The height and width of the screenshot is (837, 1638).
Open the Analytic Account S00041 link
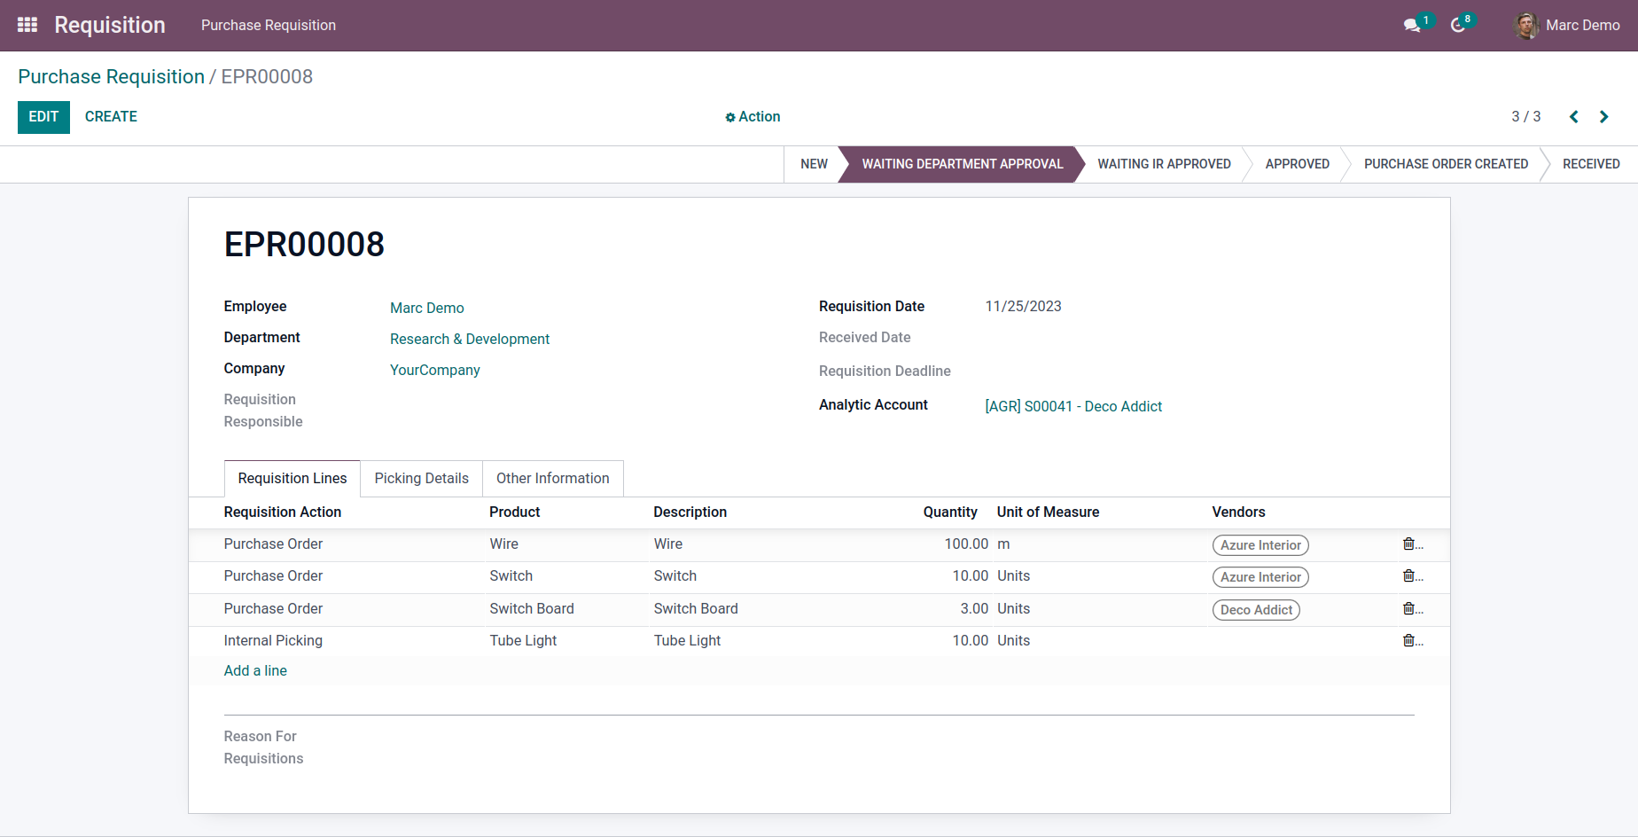1073,406
